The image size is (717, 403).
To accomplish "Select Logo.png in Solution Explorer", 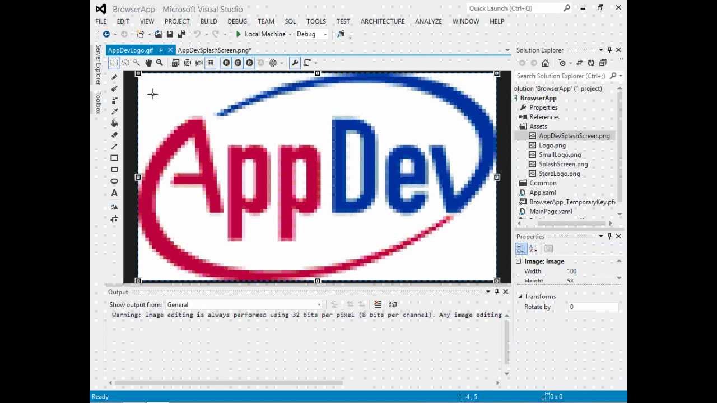I will (x=552, y=146).
